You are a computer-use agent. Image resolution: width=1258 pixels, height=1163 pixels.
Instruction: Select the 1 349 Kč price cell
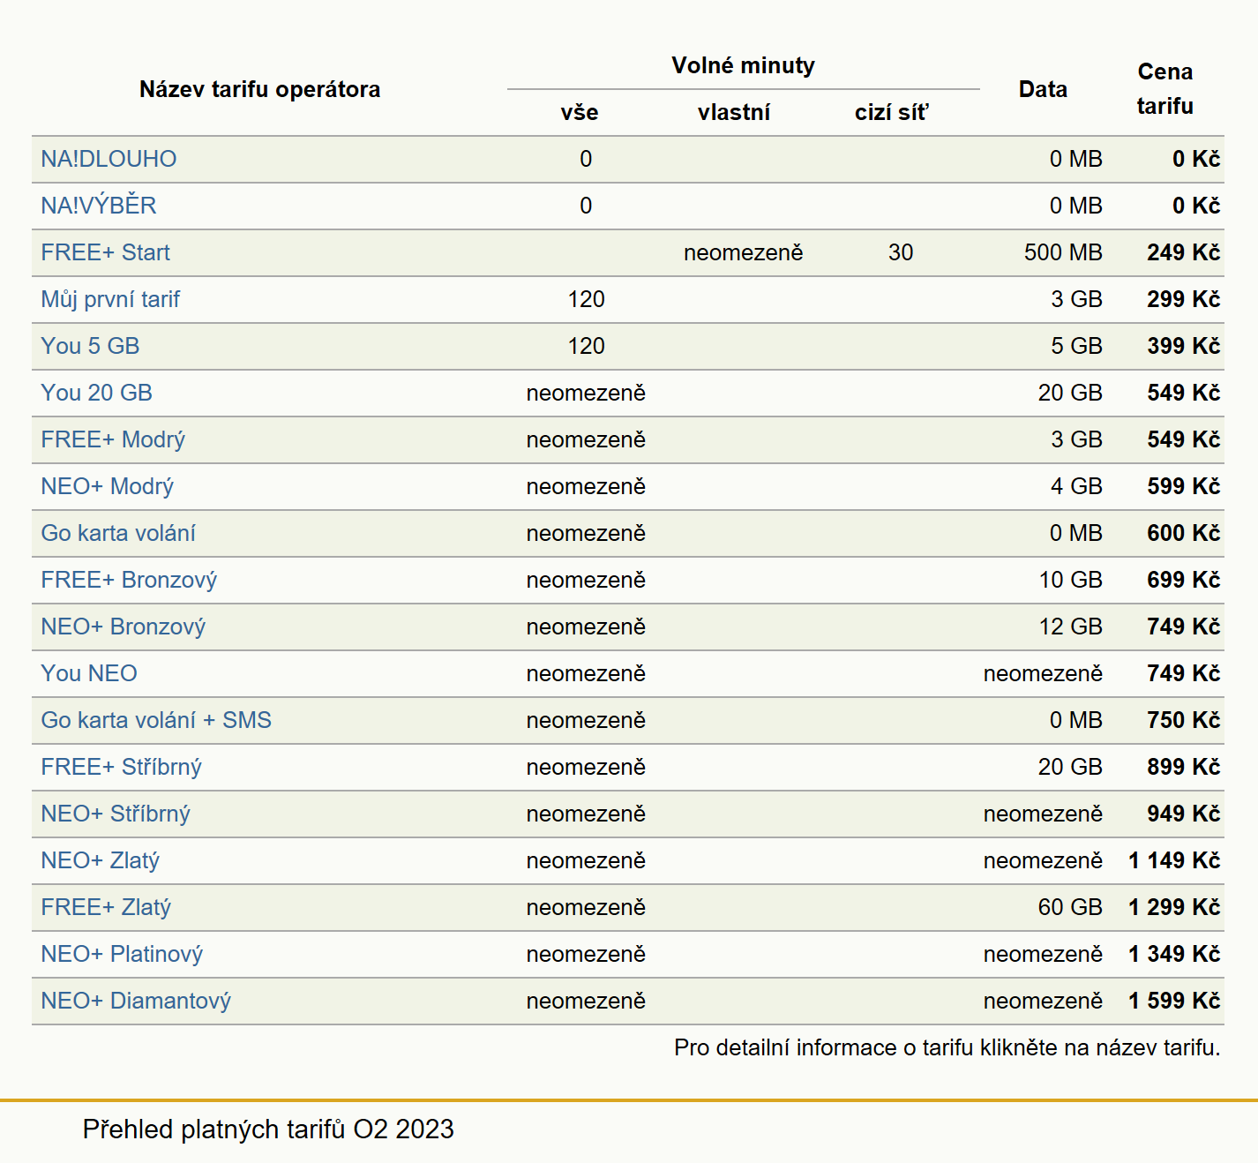1174,954
